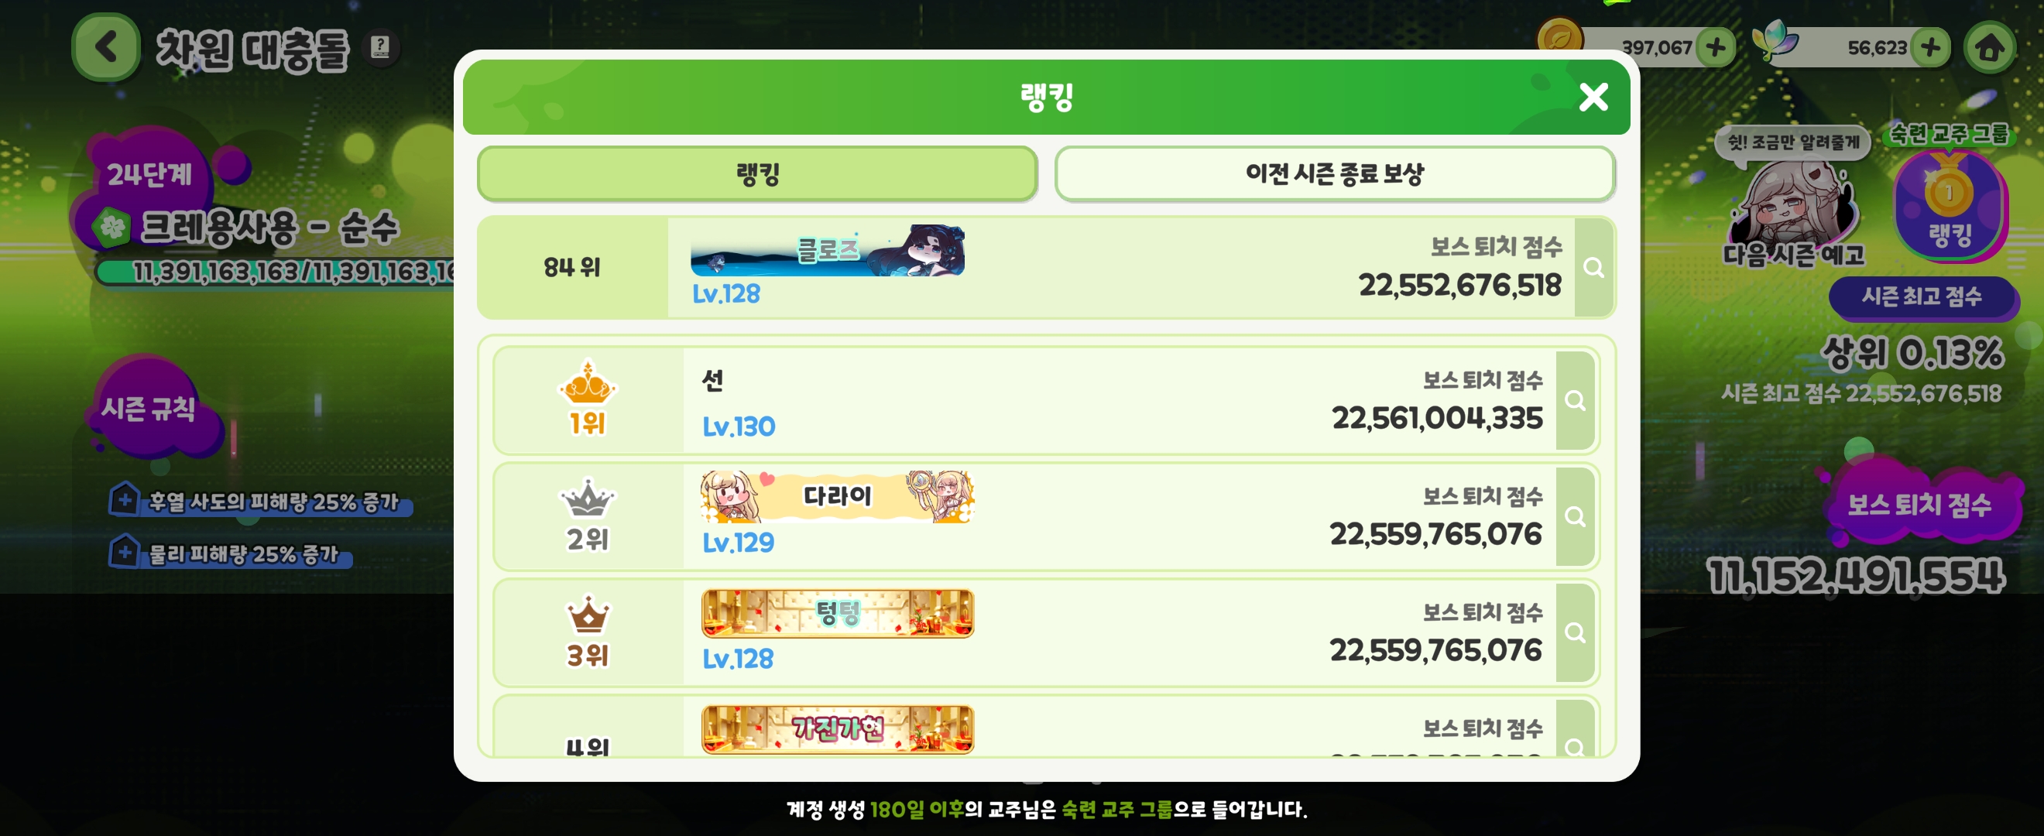Add coins with the plus button
The width and height of the screenshot is (2044, 836).
[x=1715, y=47]
